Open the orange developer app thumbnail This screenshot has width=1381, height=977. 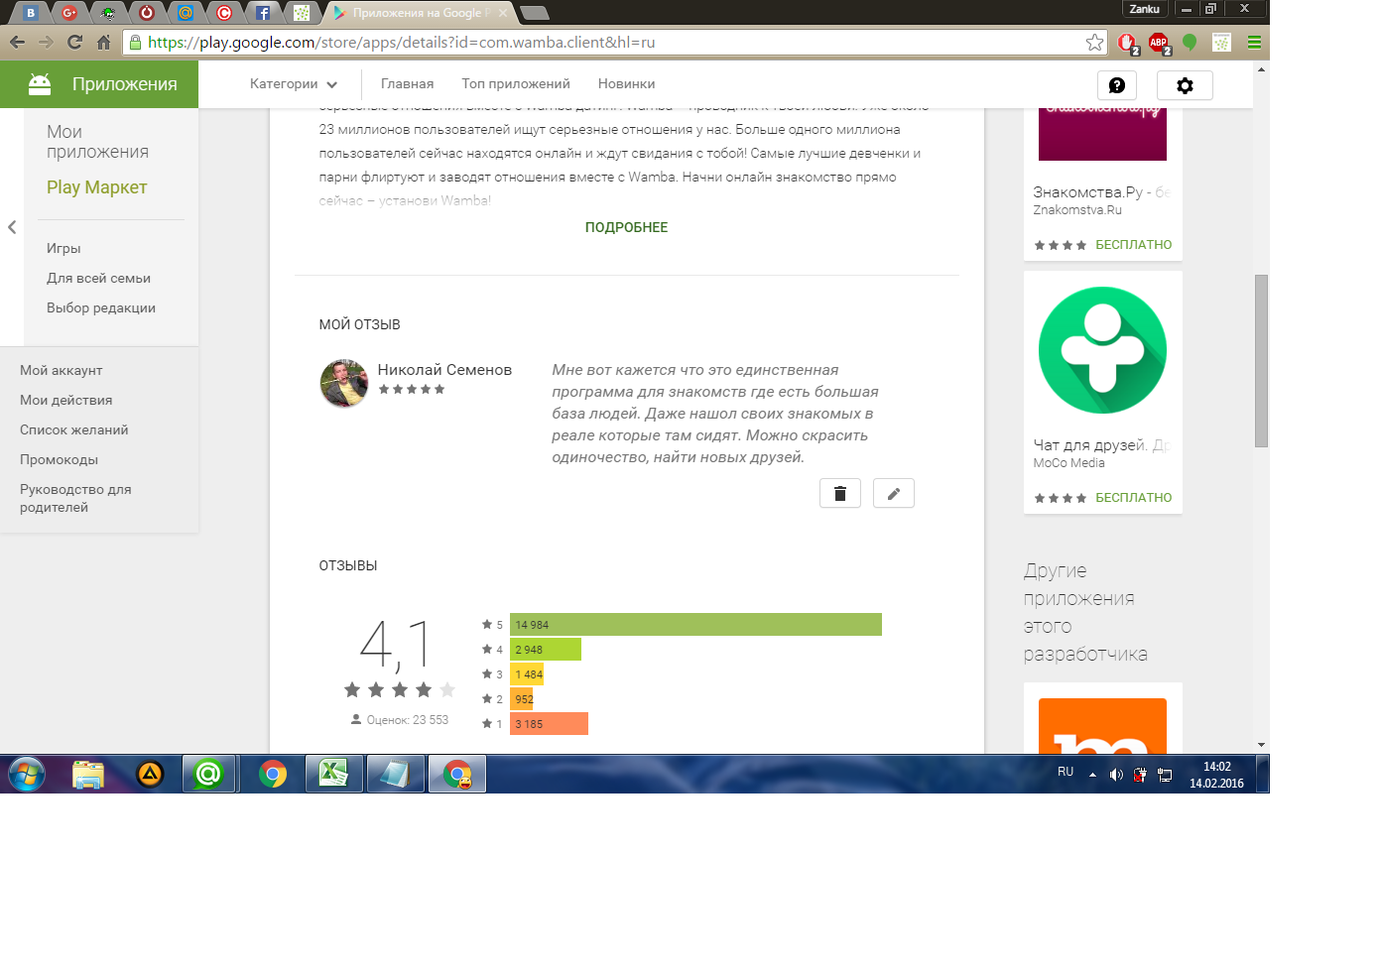coord(1102,726)
